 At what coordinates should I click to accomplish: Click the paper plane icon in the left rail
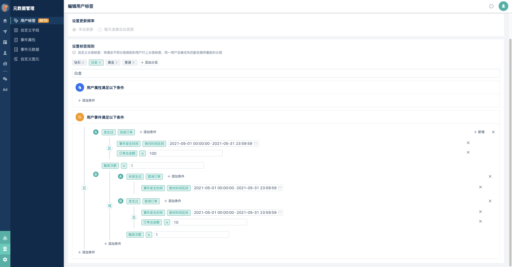pos(5,32)
